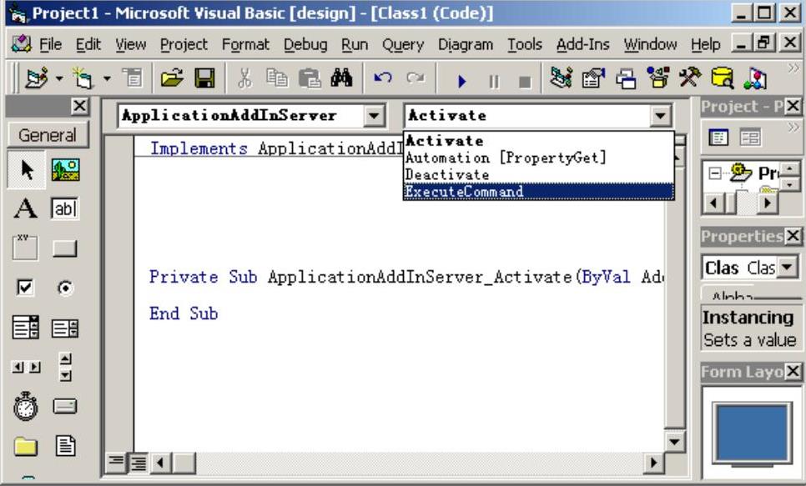Select the DirListBox folder control
806x486 pixels.
tap(25, 447)
